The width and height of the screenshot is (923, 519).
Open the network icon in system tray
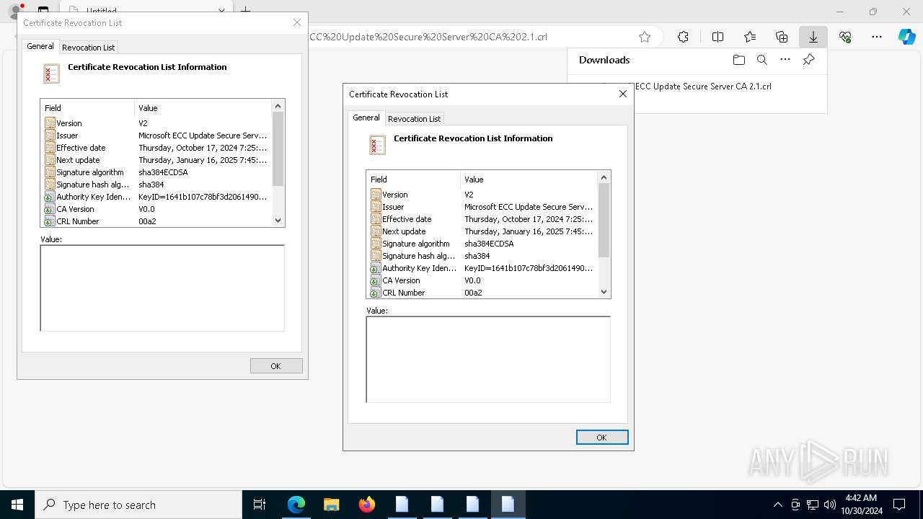812,505
